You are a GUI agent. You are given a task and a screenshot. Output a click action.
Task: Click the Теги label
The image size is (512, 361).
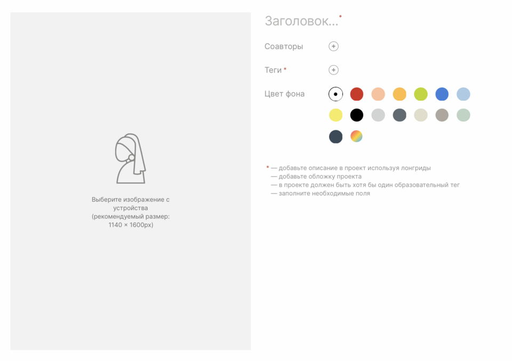[x=273, y=70]
